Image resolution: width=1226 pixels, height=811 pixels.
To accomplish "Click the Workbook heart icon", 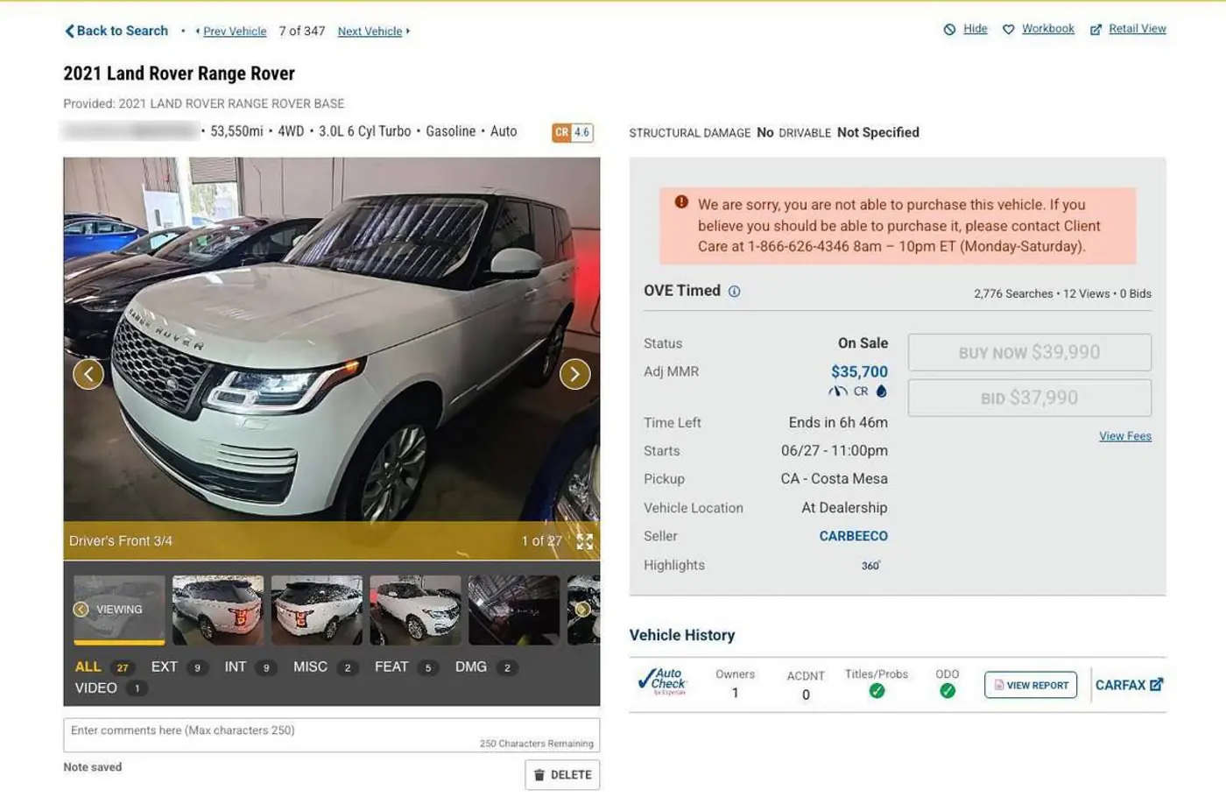I will (x=1009, y=30).
